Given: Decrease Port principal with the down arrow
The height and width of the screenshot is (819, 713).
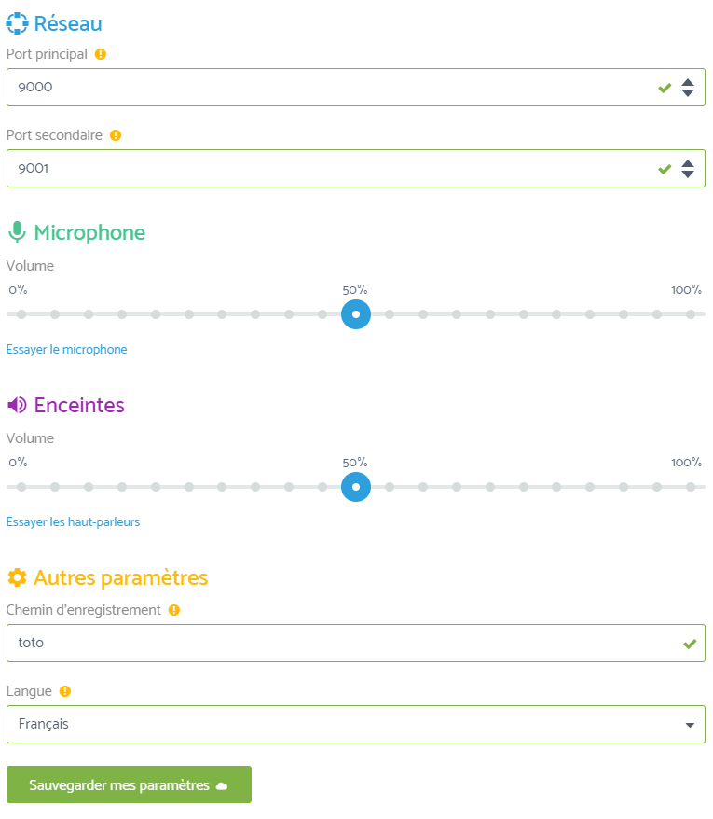Looking at the screenshot, I should point(688,93).
